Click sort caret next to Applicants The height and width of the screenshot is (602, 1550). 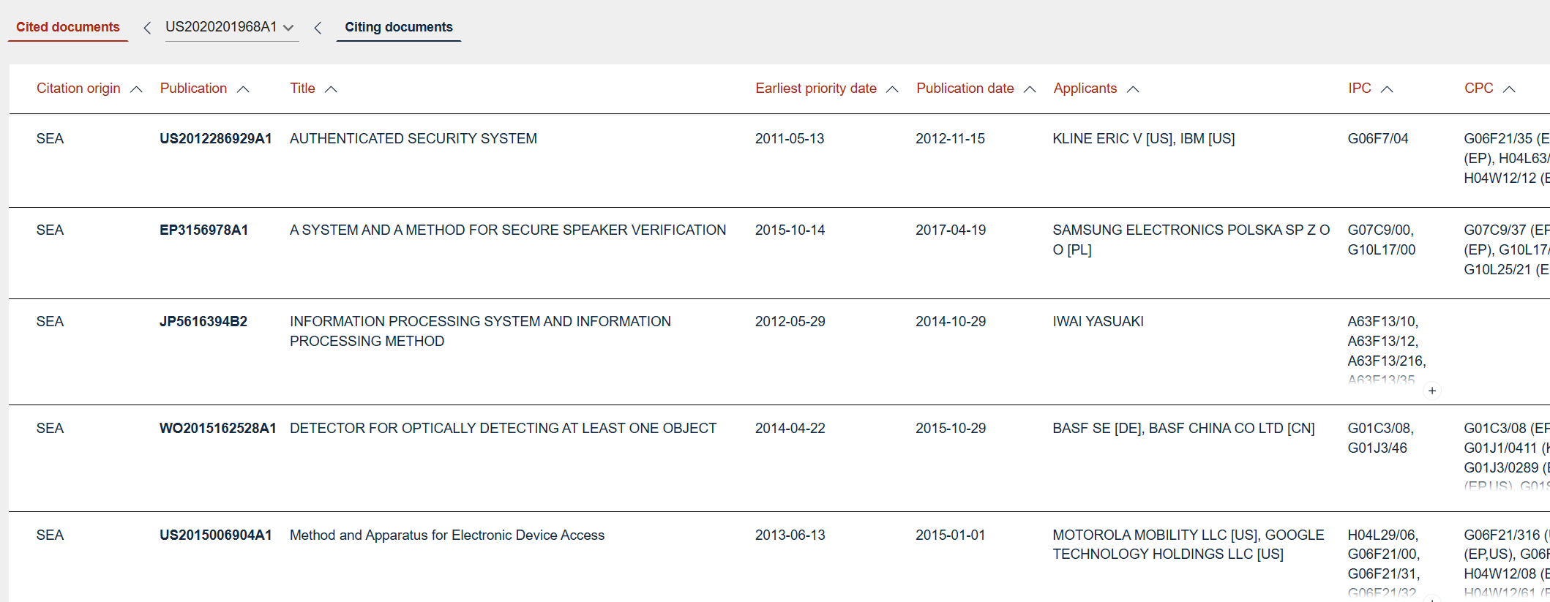[x=1133, y=89]
